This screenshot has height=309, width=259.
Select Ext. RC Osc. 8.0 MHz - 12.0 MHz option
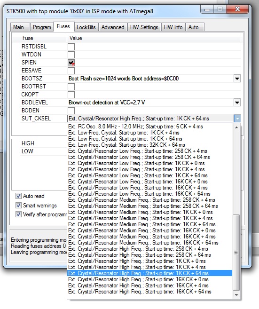[149, 127]
